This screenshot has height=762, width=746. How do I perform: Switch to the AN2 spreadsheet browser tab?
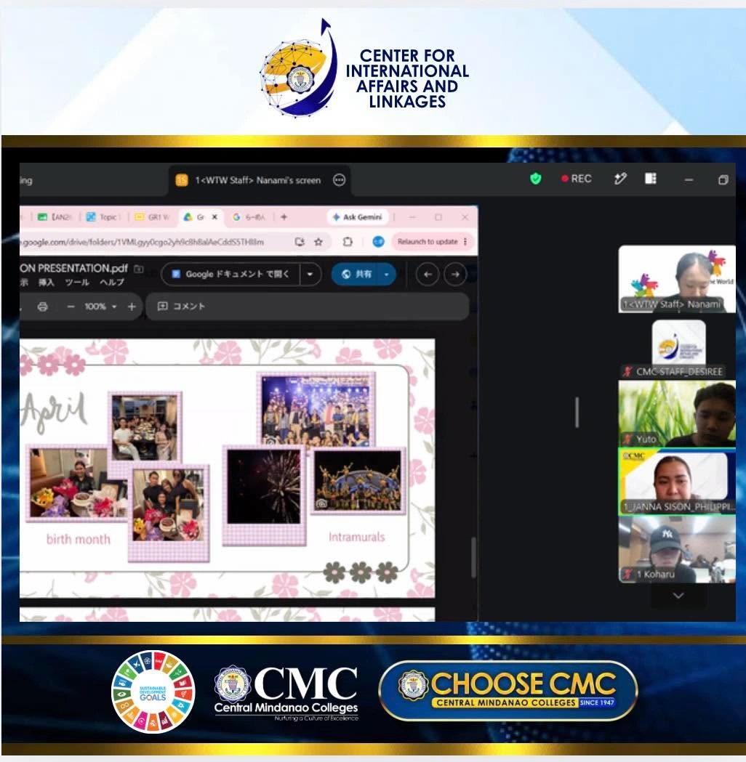[x=55, y=217]
